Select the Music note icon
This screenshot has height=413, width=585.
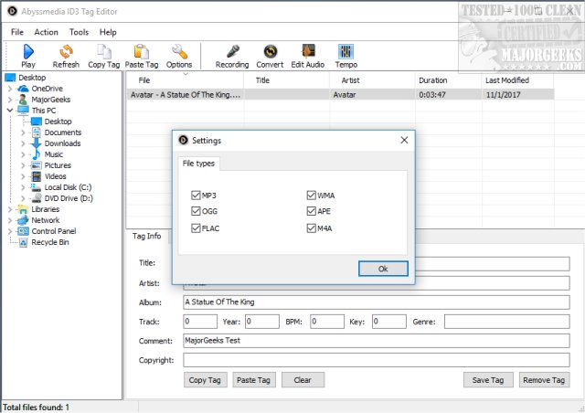tap(37, 154)
